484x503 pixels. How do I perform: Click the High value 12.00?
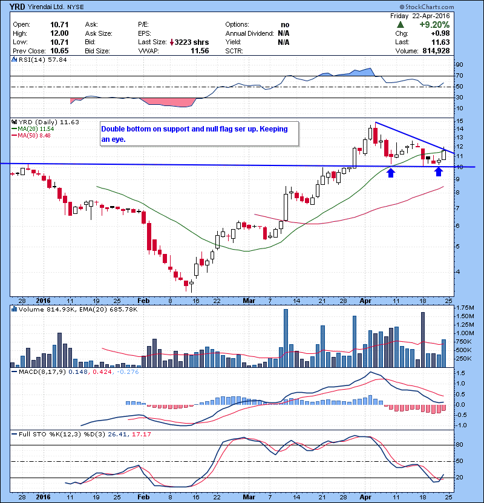59,33
